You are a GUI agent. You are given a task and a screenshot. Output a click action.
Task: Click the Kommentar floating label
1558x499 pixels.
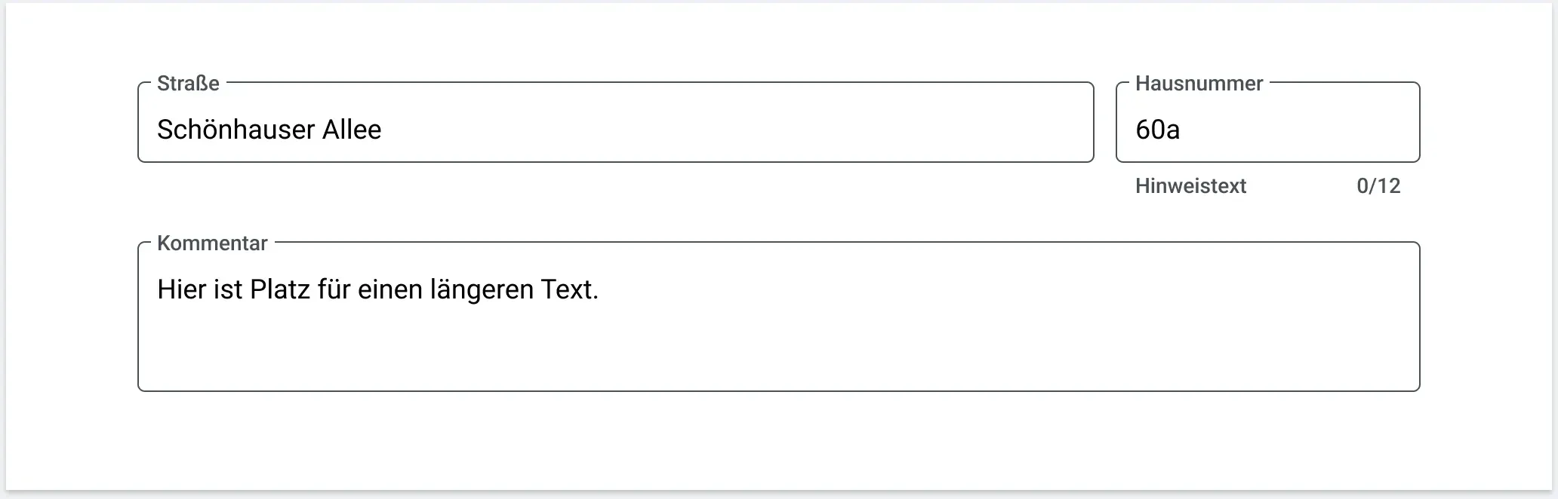tap(212, 243)
